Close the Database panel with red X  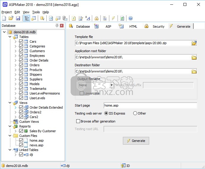[62, 26]
